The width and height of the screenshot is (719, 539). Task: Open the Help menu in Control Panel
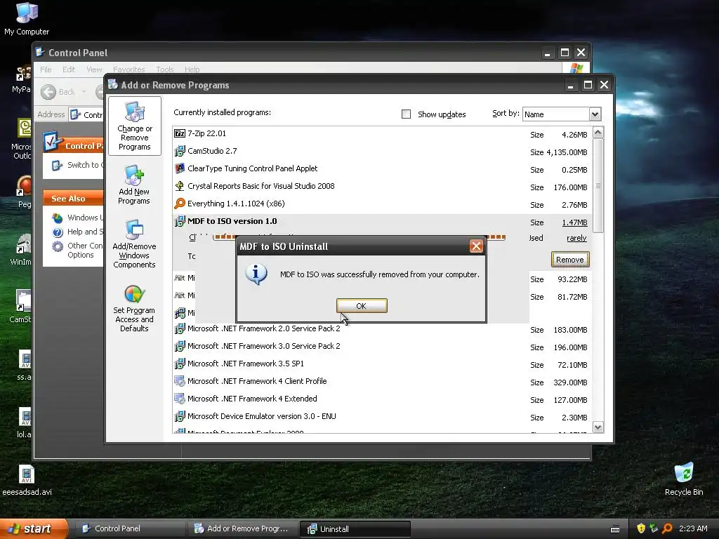(192, 69)
